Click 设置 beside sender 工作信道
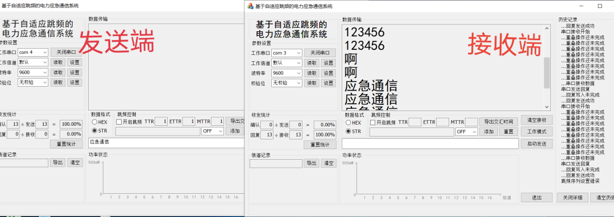 point(75,62)
